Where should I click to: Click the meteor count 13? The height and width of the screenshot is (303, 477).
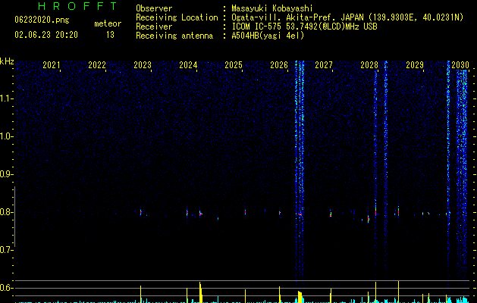coord(110,35)
